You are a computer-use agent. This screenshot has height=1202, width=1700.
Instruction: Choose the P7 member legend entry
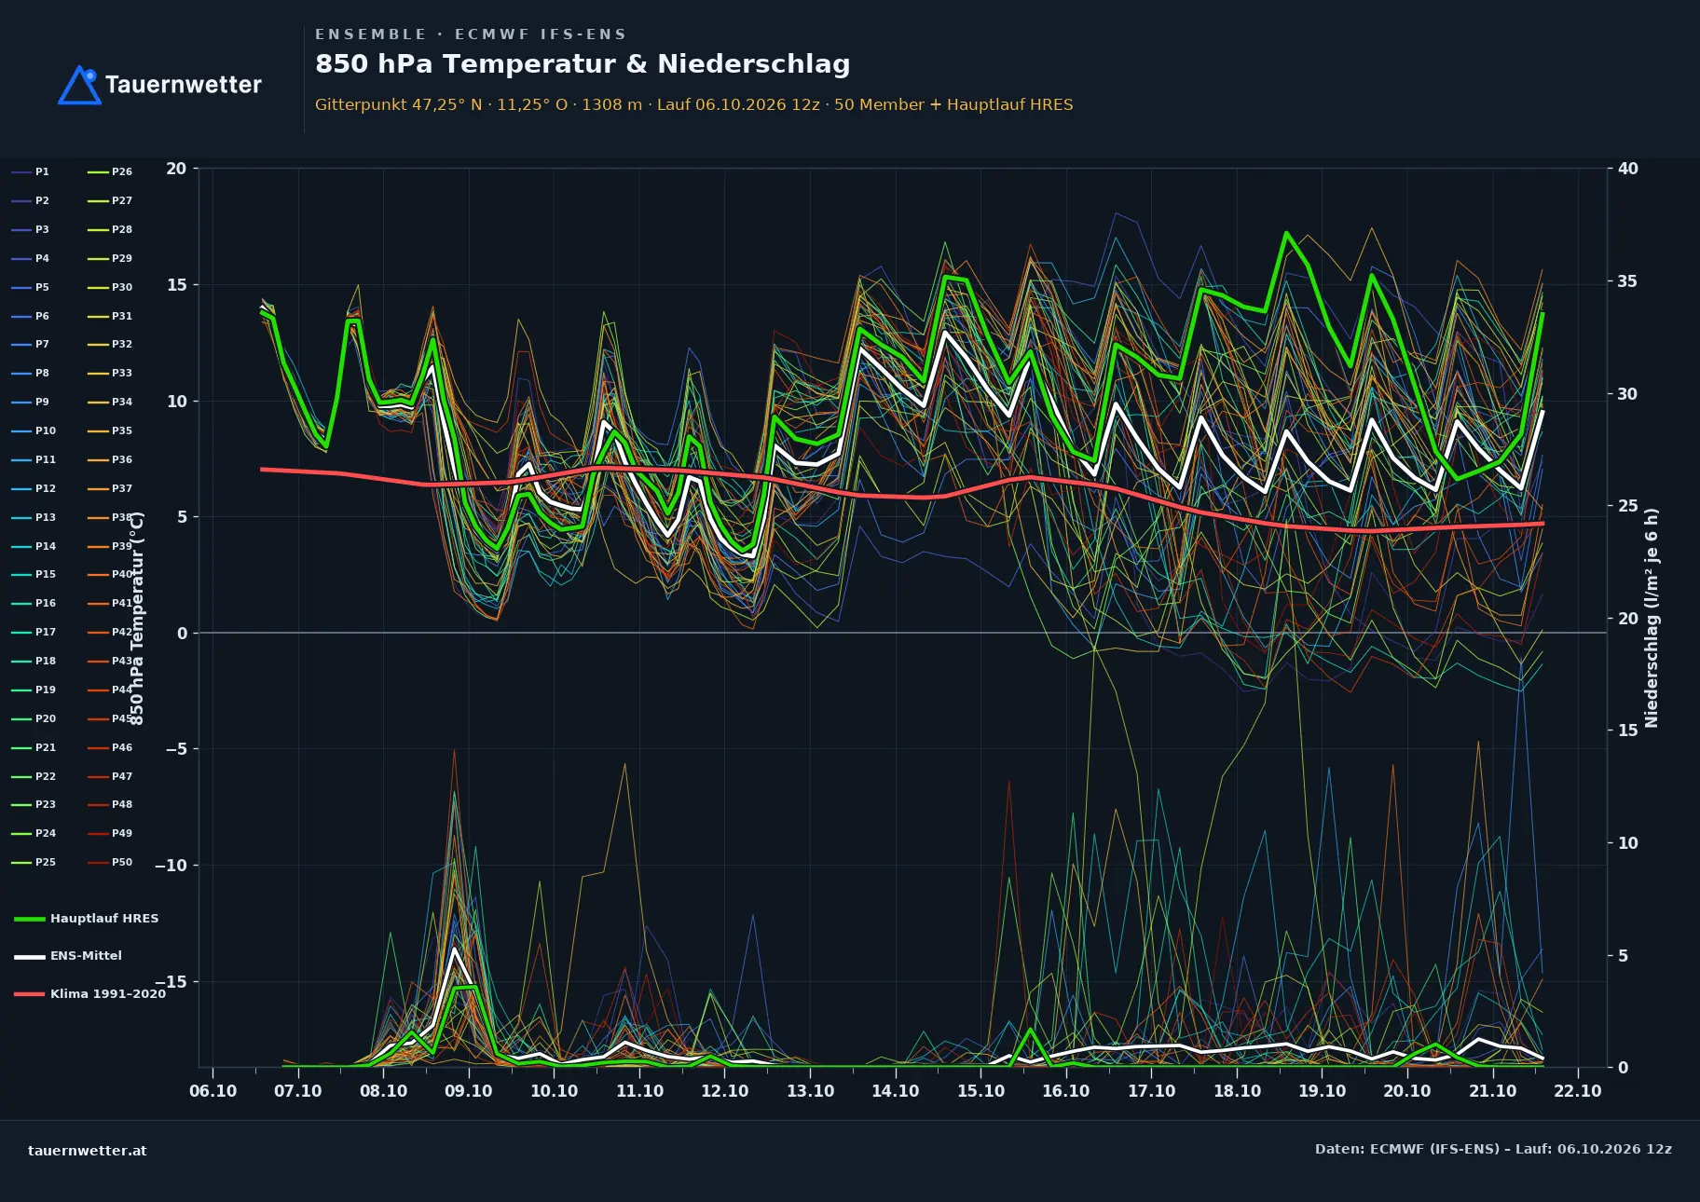31,345
